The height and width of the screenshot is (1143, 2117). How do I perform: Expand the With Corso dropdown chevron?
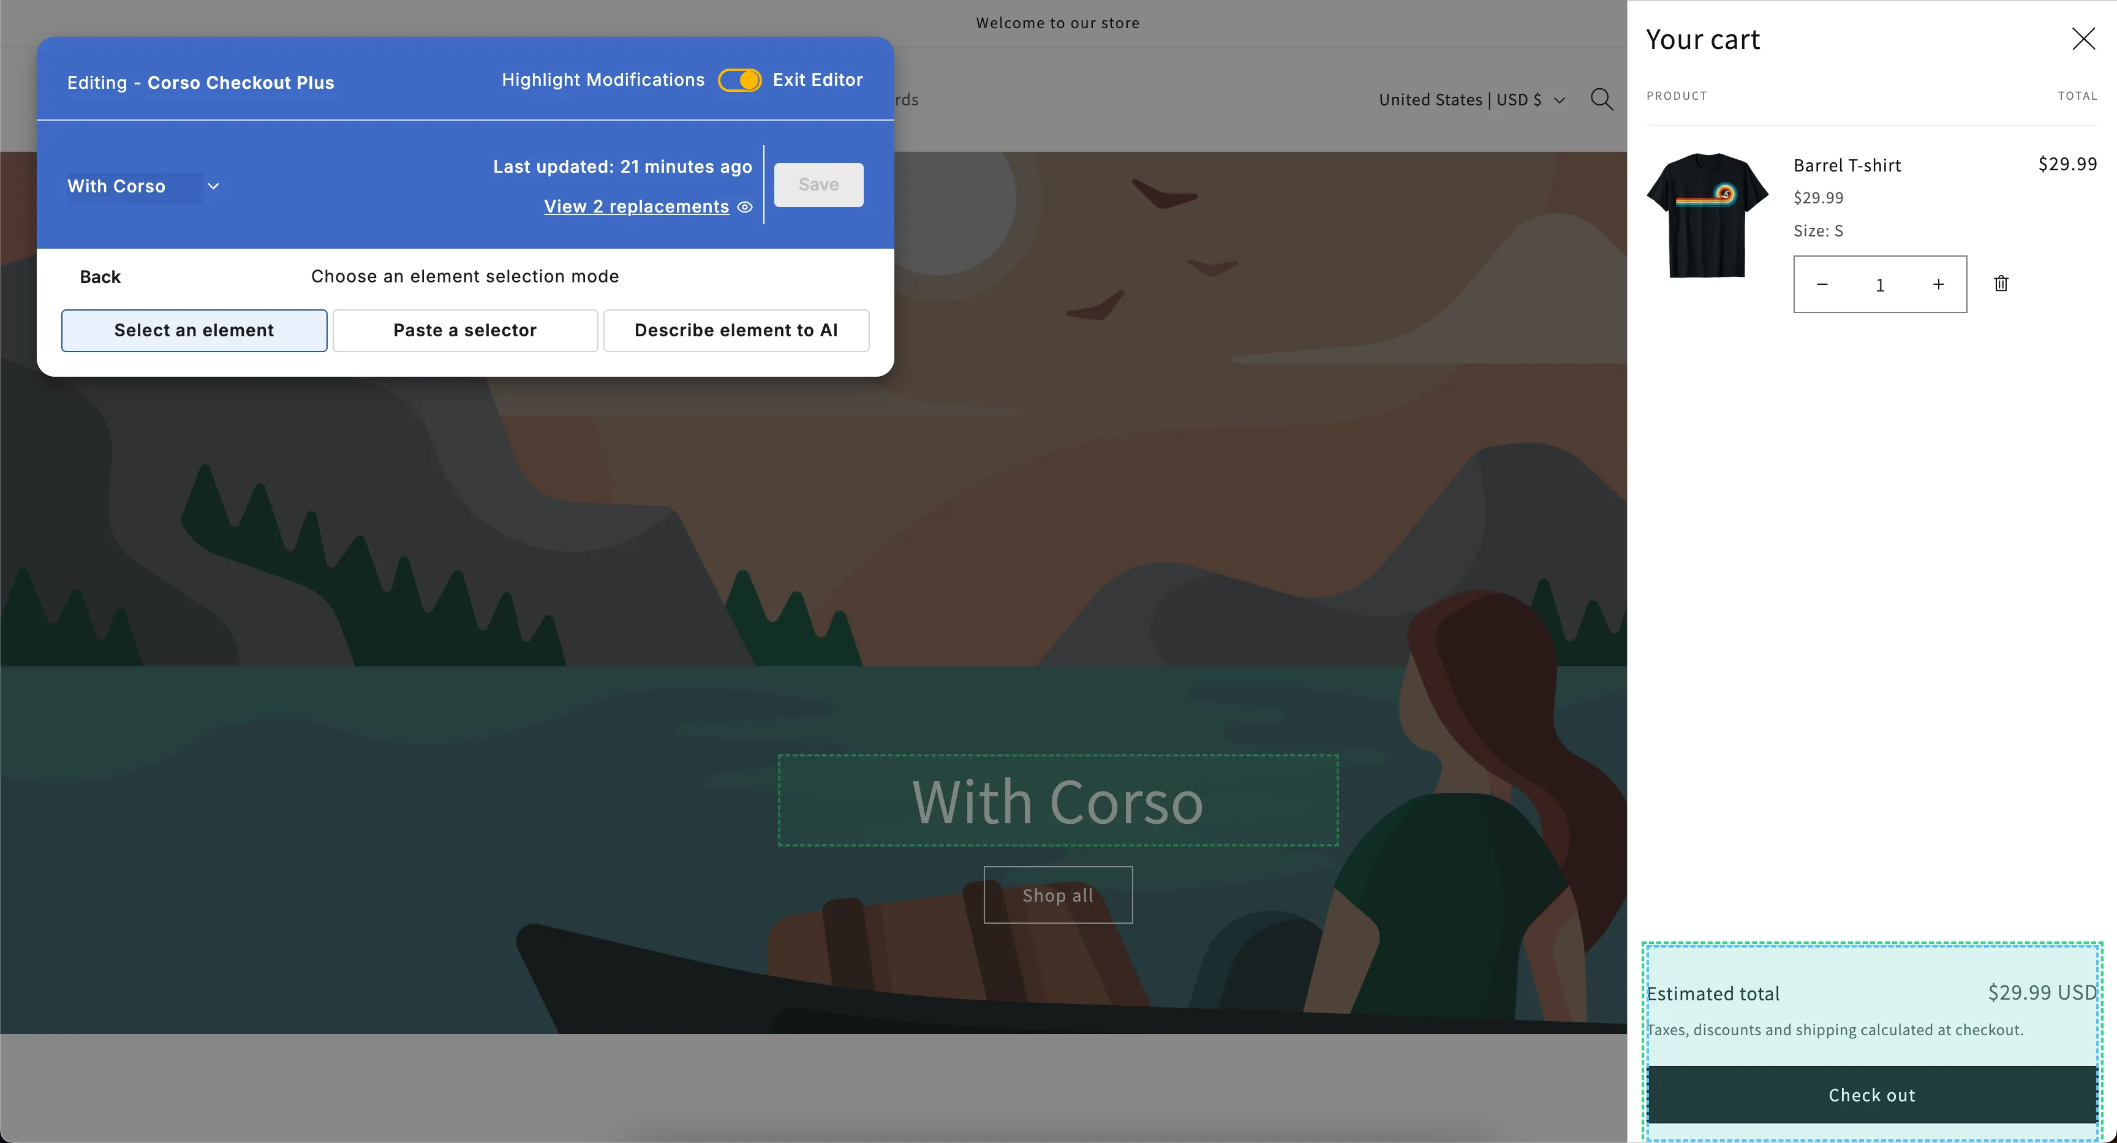[213, 187]
